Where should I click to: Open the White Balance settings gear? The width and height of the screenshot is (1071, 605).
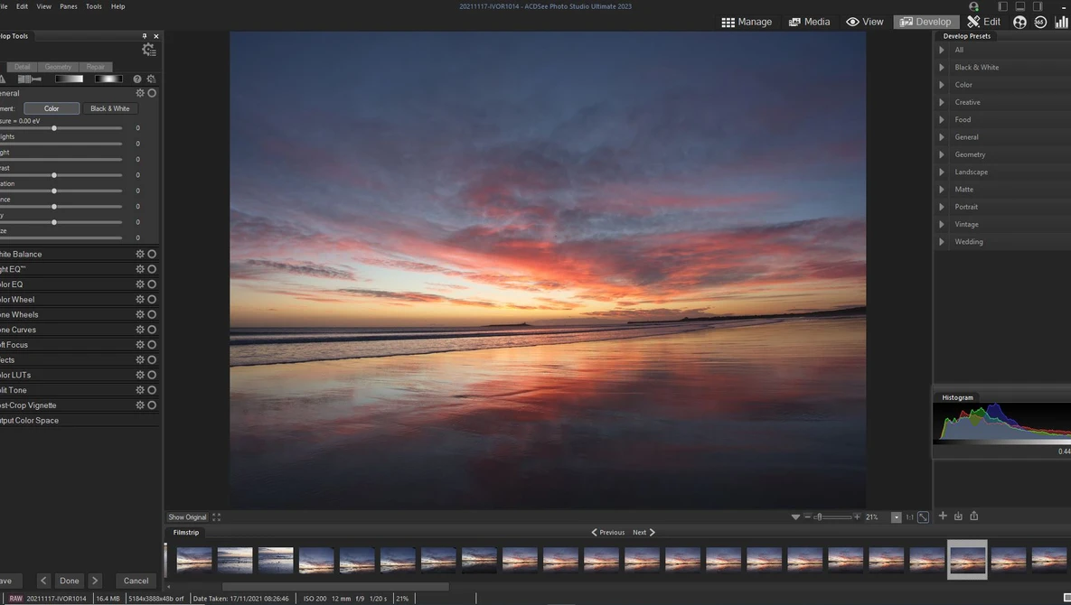point(140,254)
